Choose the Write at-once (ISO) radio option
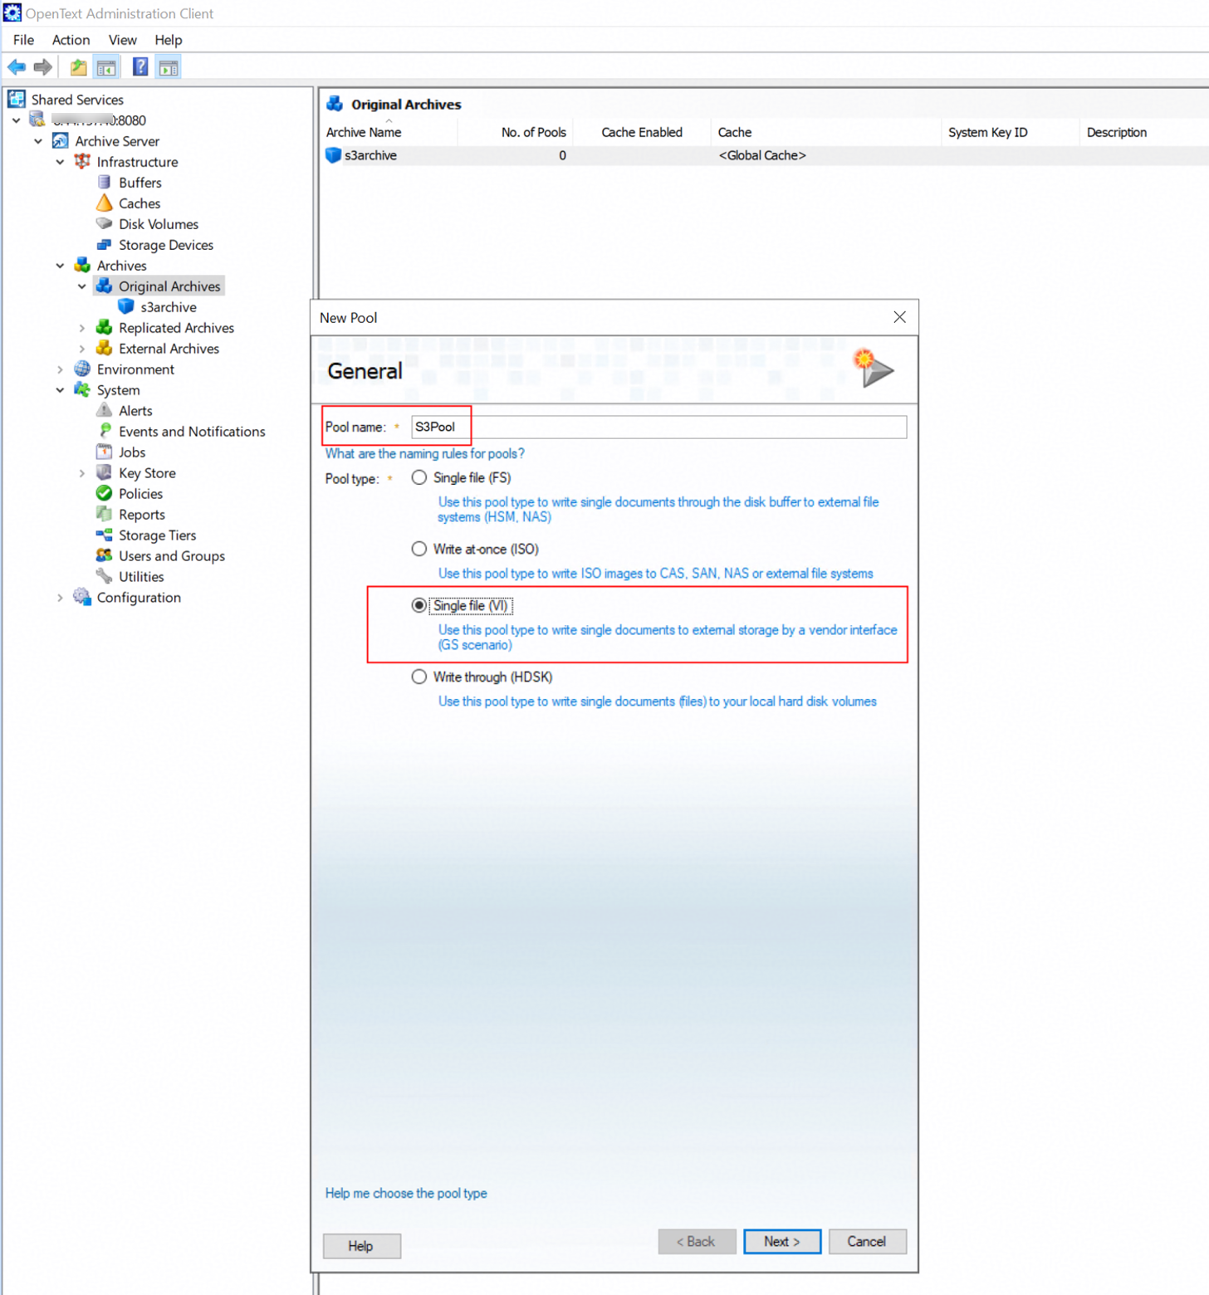The width and height of the screenshot is (1209, 1295). point(419,550)
